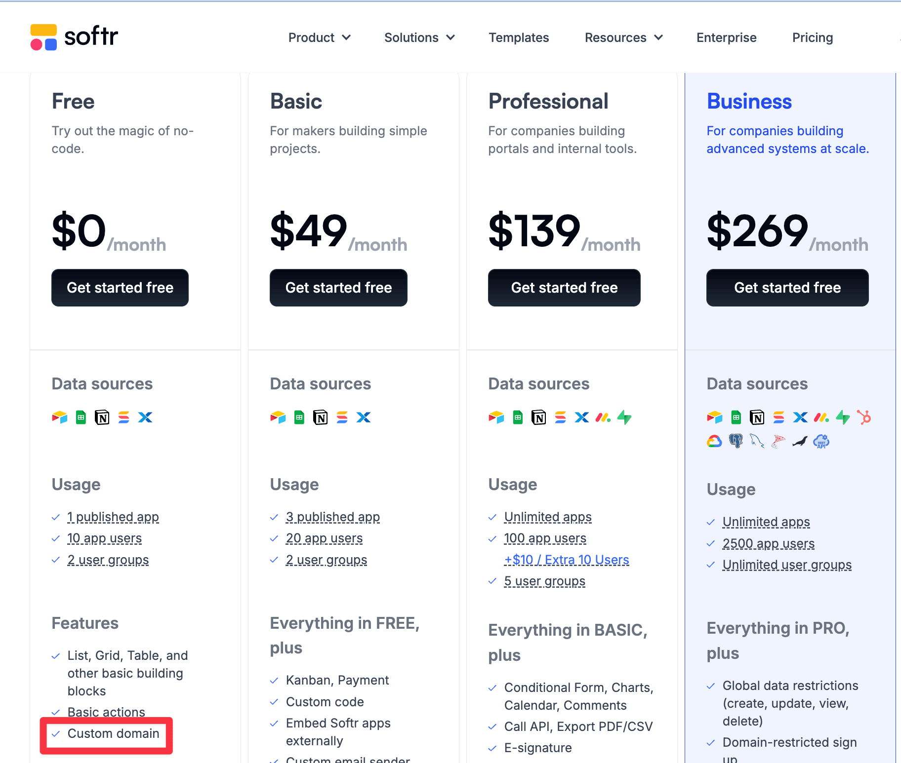Click the Custom domain checkmark item
This screenshot has height=763, width=901.
pos(113,734)
